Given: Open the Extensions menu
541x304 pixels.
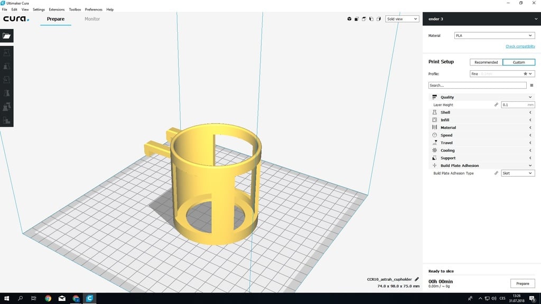Looking at the screenshot, I should pos(57,9).
